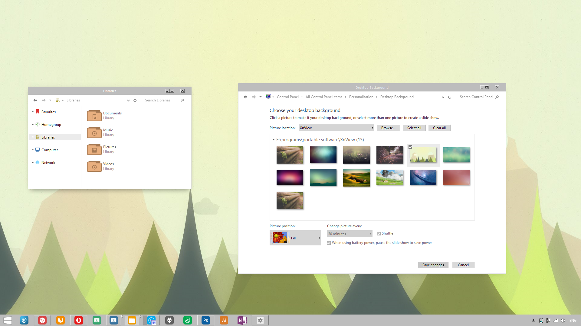This screenshot has width=581, height=326.
Task: Toggle pause slide show on battery checkbox
Action: (329, 243)
